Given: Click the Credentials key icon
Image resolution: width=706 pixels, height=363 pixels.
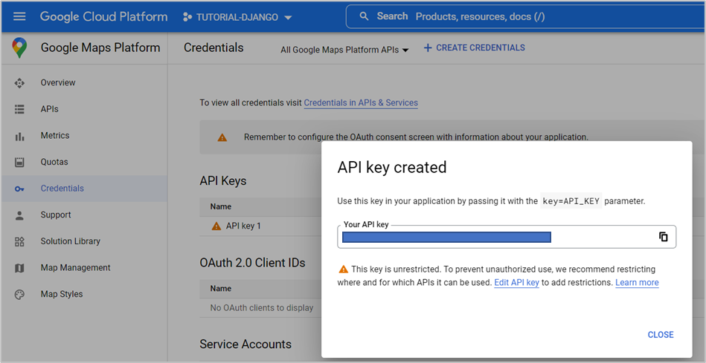Looking at the screenshot, I should 19,189.
